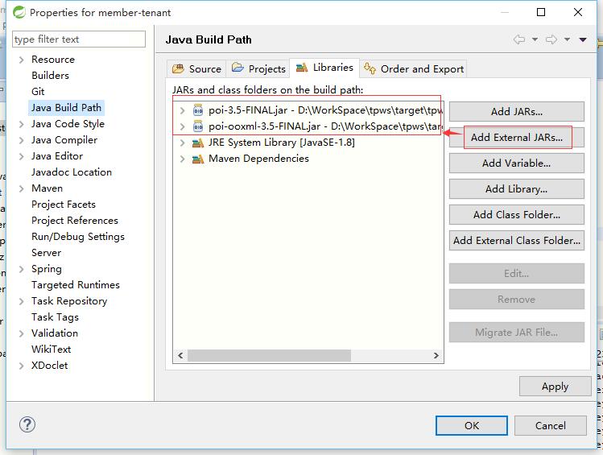Click the scroll left arrow in JAR list
This screenshot has width=603, height=455.
pos(180,355)
